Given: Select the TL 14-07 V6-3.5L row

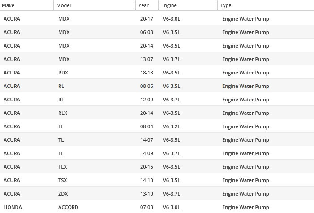Looking at the screenshot, I should pos(157,140).
